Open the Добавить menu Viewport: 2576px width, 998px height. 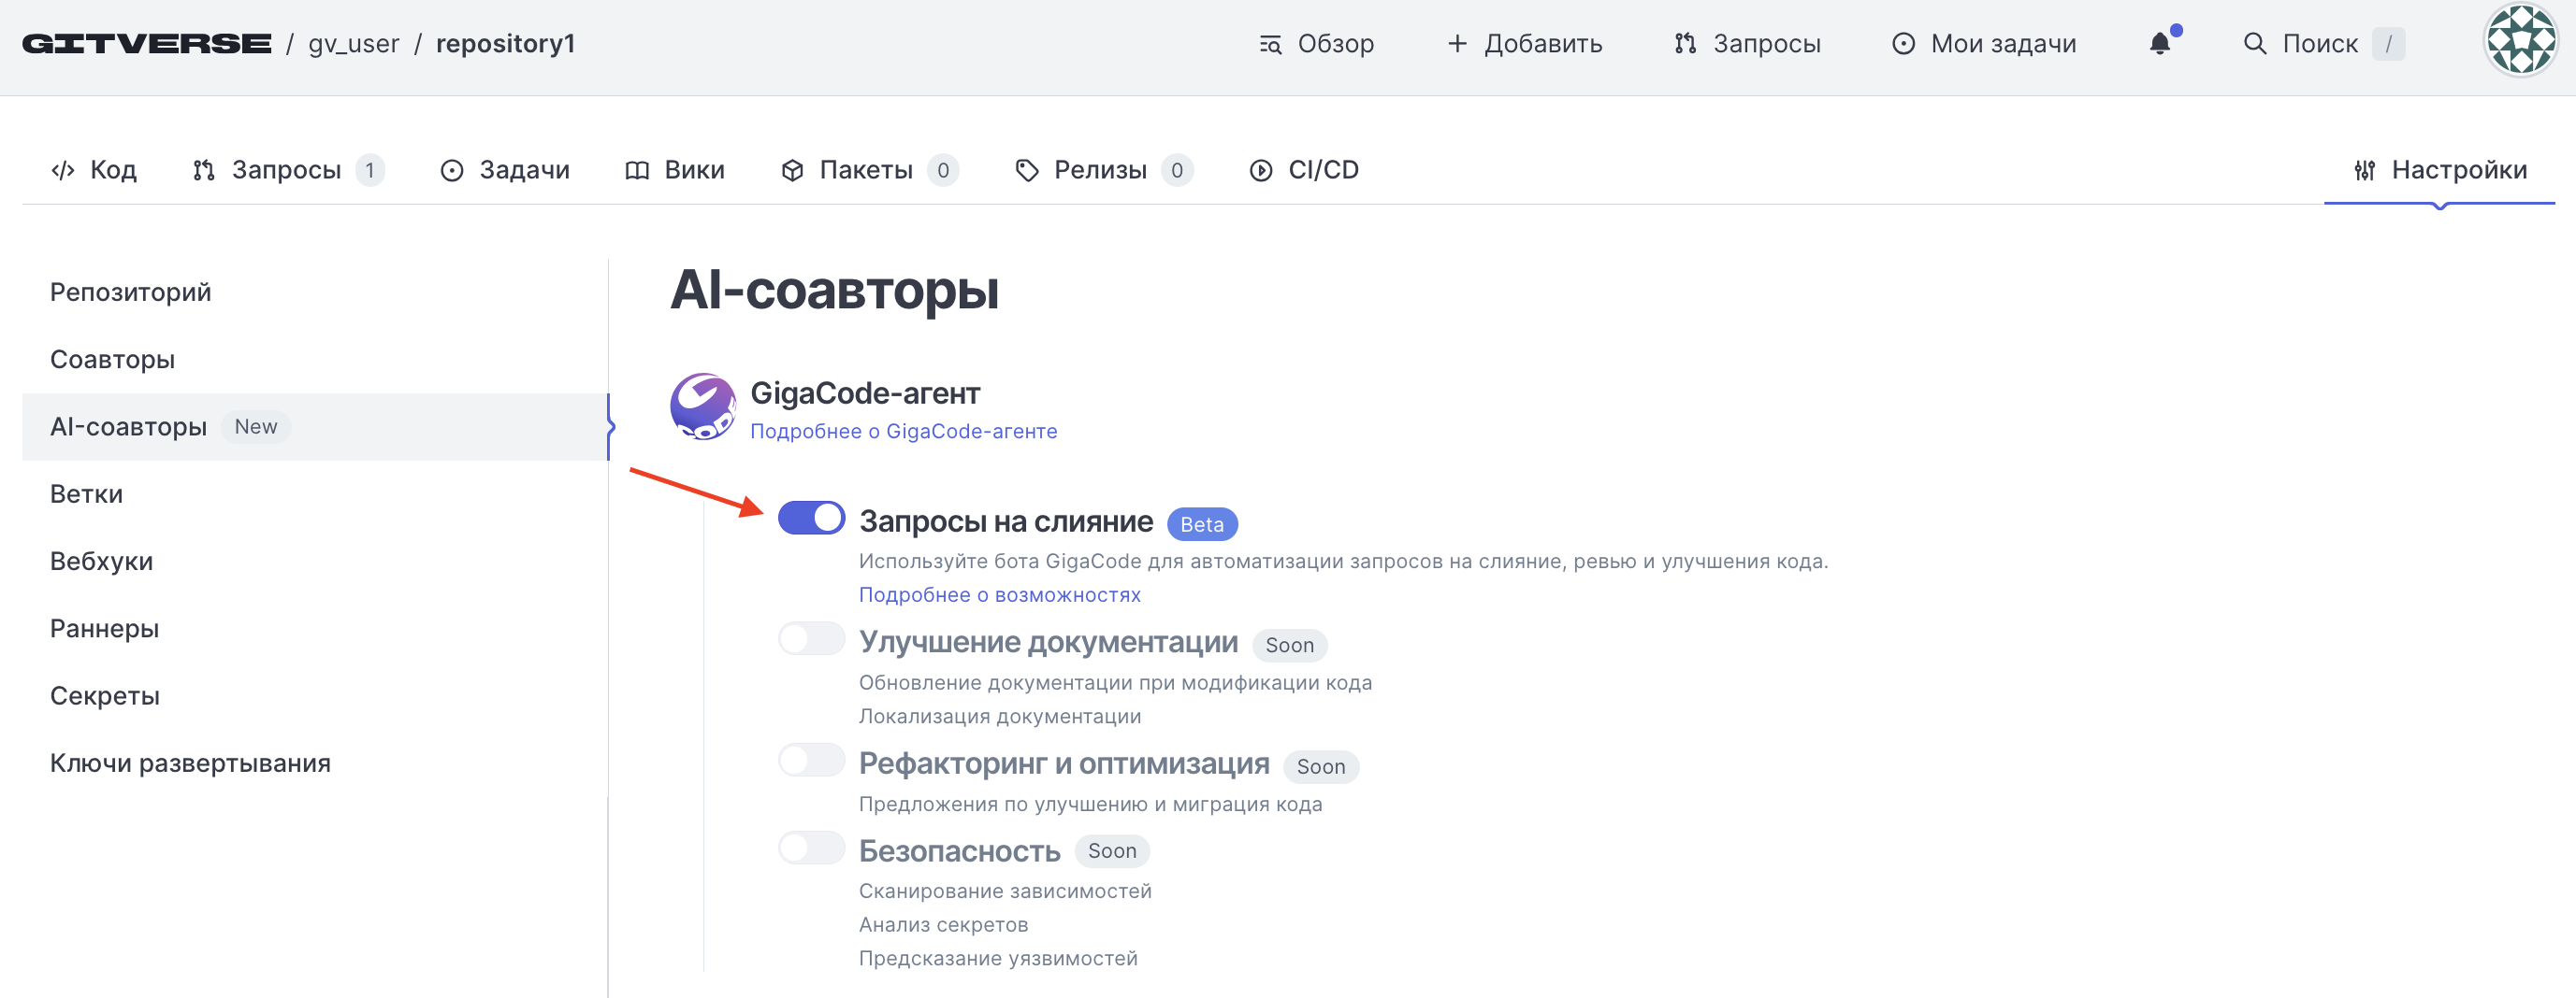pyautogui.click(x=1524, y=44)
